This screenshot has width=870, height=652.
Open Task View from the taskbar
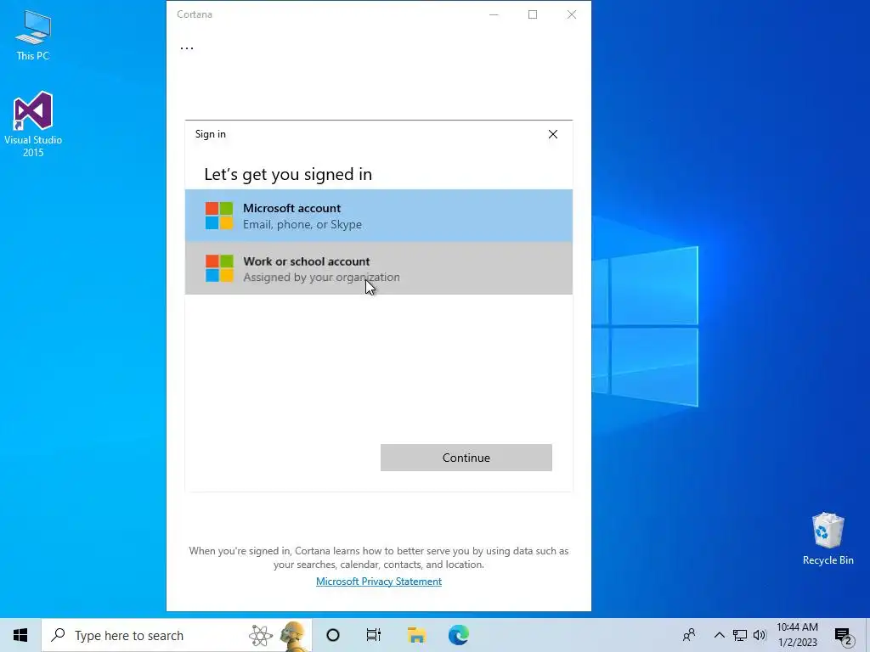pos(374,635)
